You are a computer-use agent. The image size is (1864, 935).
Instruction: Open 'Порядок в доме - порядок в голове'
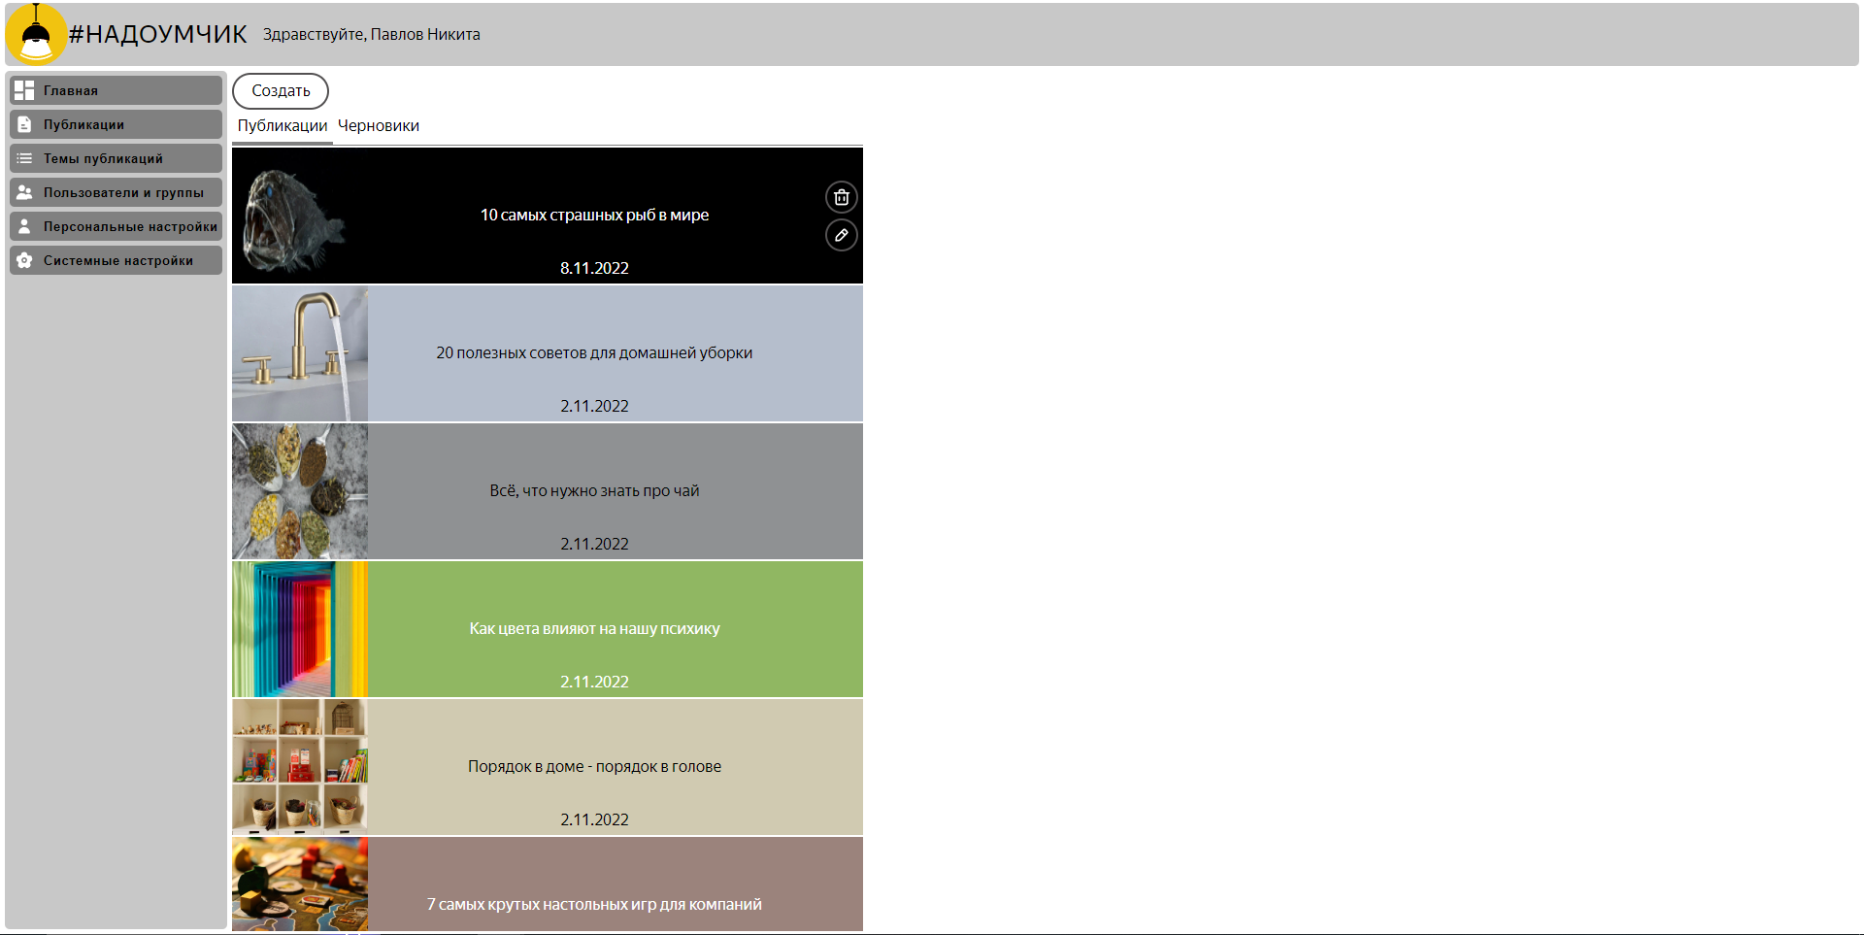(x=594, y=766)
